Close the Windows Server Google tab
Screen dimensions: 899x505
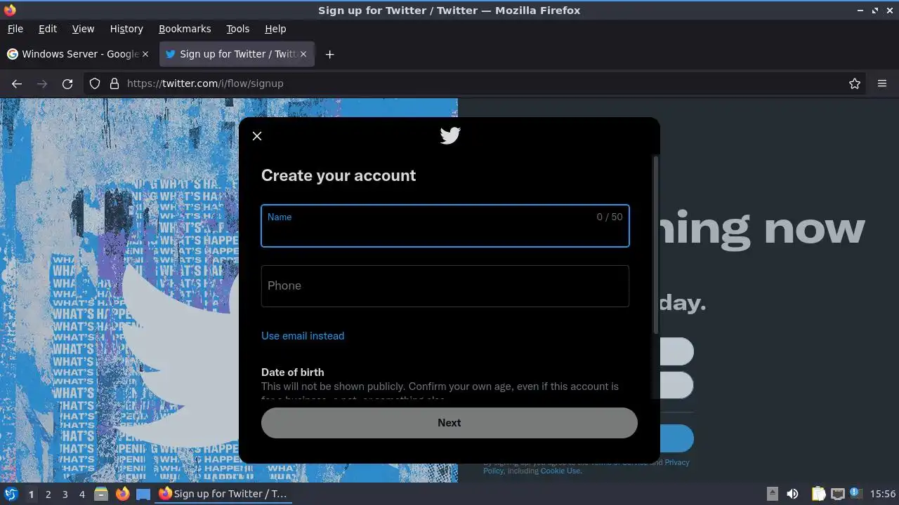145,54
